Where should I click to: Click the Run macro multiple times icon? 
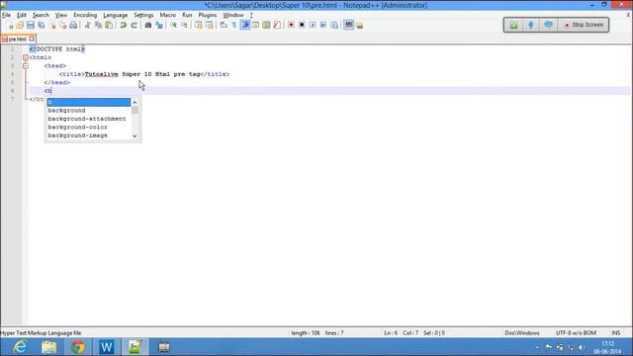pos(323,25)
